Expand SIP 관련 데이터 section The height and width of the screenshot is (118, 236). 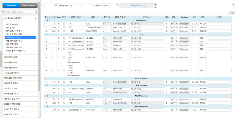coord(20,88)
